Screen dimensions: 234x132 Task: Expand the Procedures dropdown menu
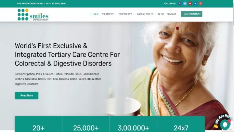126,14
